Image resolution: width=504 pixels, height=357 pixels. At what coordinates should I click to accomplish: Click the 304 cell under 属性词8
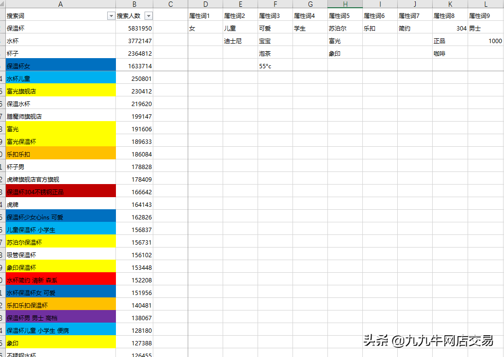[x=450, y=28]
